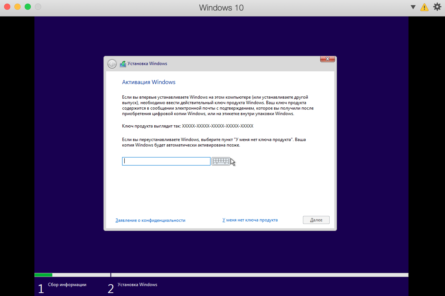This screenshot has height=296, width=445.
Task: Click the 'Сбор информации' step label
Action: [67, 284]
